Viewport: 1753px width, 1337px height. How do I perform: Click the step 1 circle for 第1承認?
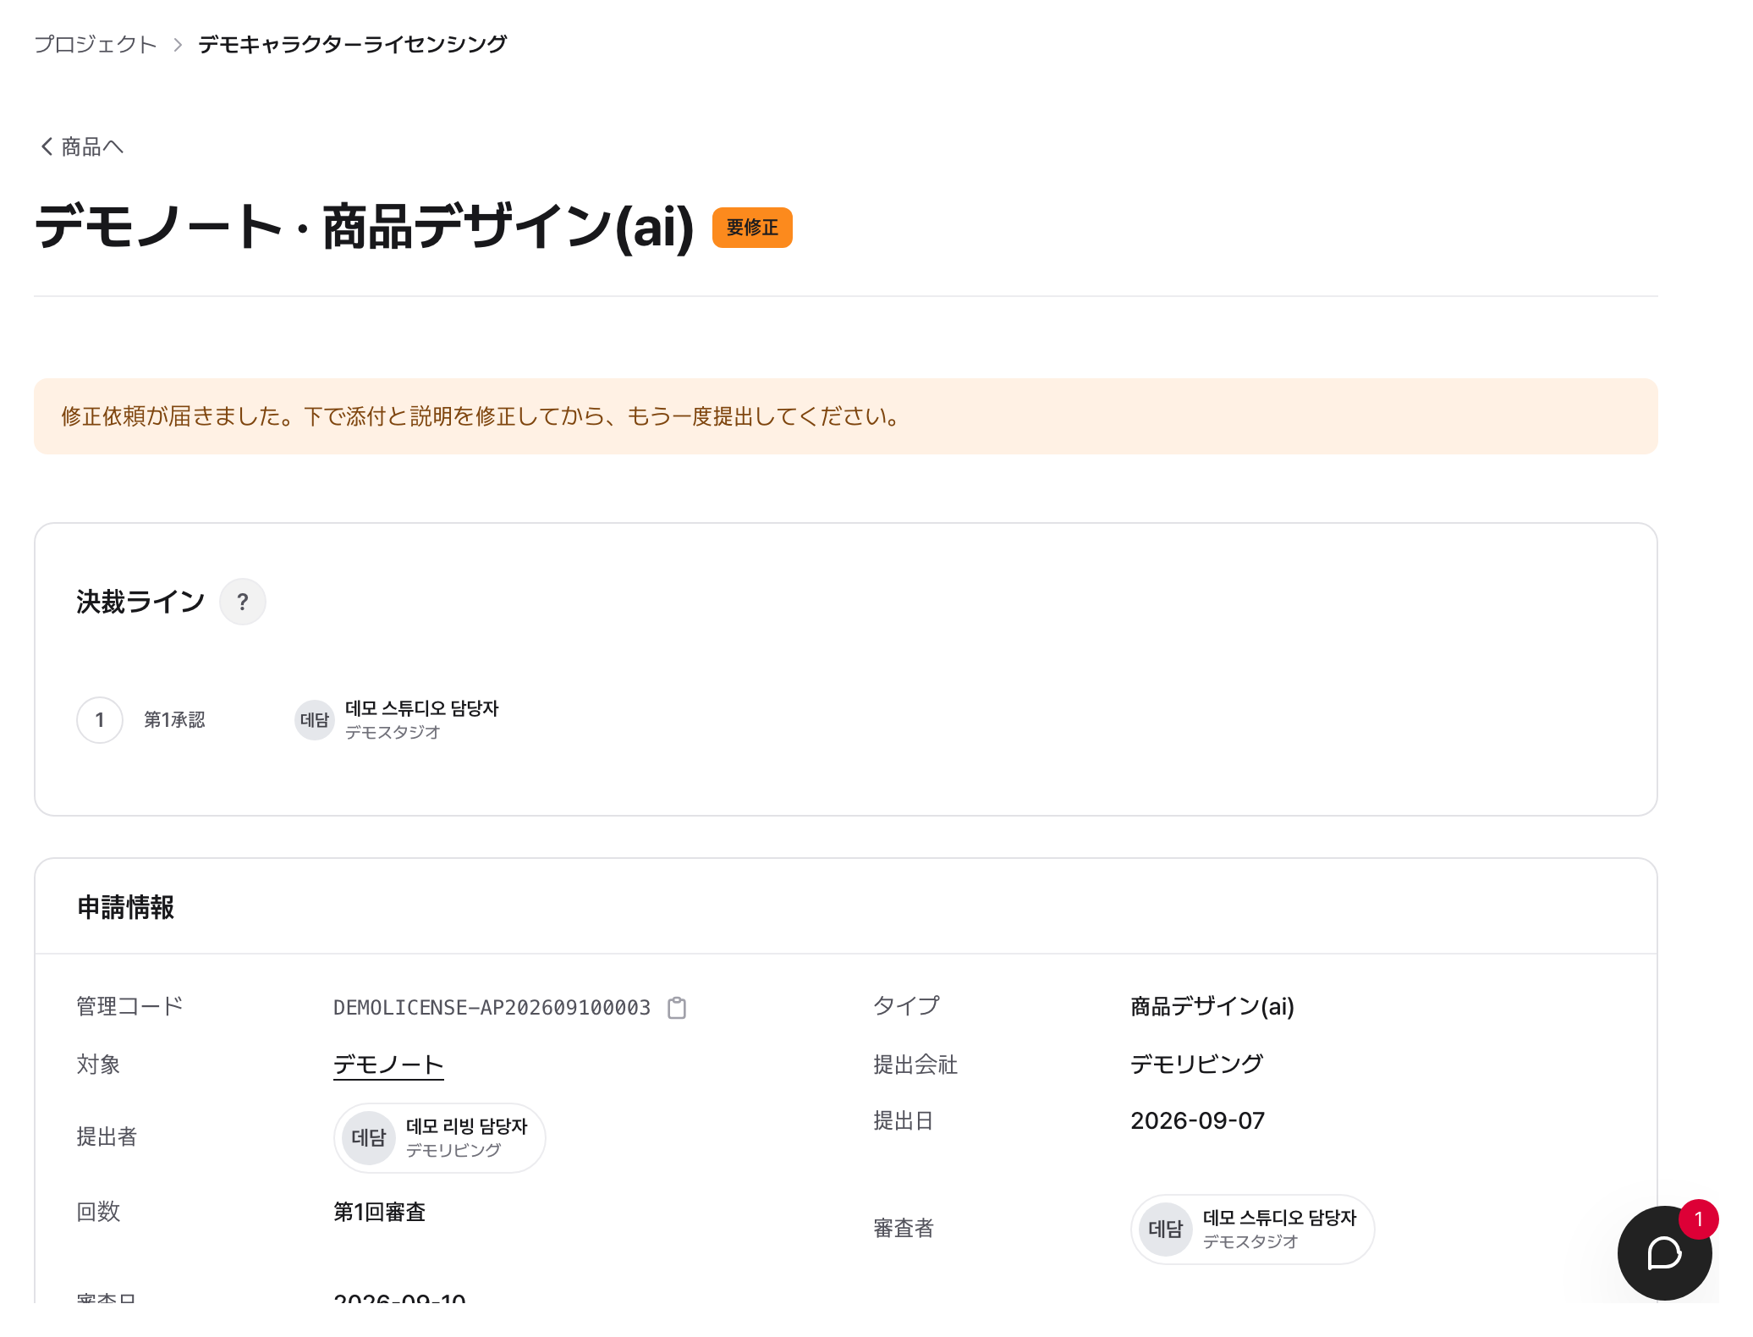[x=100, y=720]
